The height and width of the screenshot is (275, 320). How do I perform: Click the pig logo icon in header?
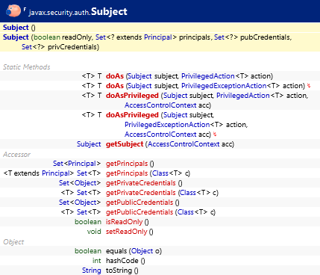click(13, 11)
